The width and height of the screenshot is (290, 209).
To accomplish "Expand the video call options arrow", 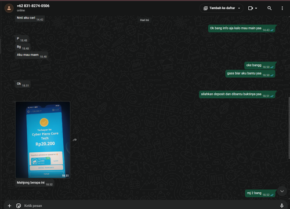I will (256, 8).
